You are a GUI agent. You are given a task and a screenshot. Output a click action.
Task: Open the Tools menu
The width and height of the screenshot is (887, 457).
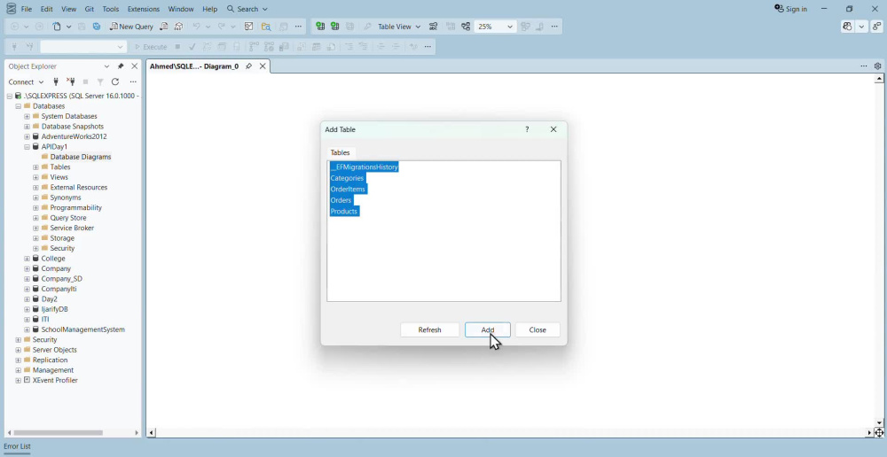[111, 9]
